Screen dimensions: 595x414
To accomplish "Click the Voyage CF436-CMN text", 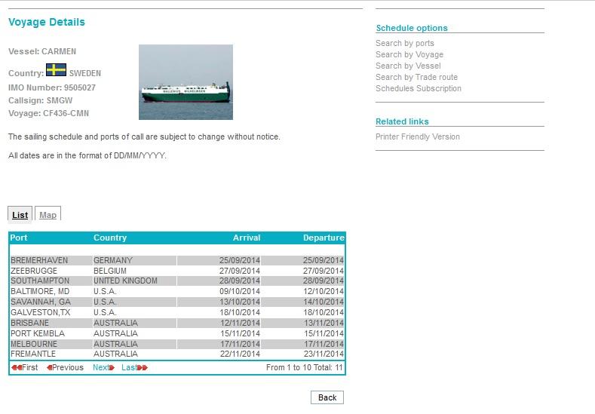I will click(48, 113).
